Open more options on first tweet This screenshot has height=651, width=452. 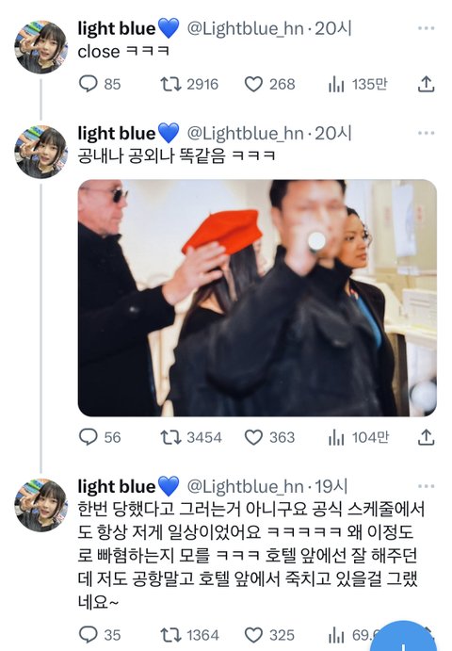[426, 28]
